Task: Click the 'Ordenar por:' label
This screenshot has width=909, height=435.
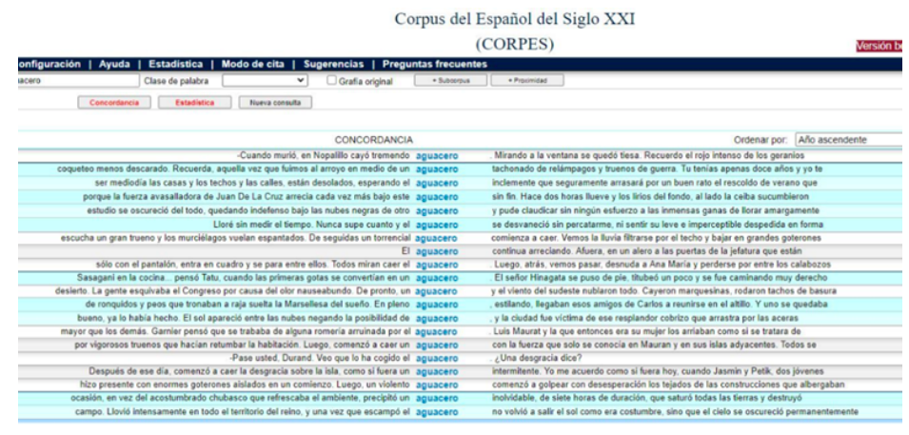Action: tap(761, 140)
